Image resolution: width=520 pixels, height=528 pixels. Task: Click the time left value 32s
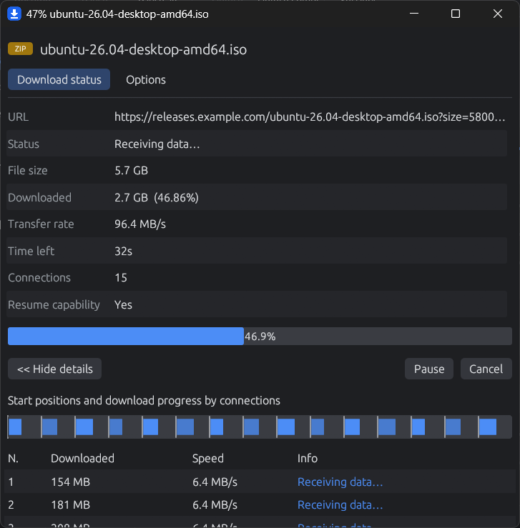(123, 251)
